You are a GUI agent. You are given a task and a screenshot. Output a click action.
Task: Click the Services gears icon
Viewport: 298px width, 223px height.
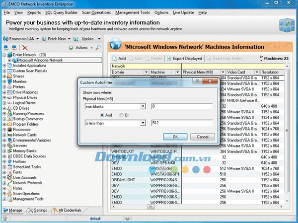[9, 146]
